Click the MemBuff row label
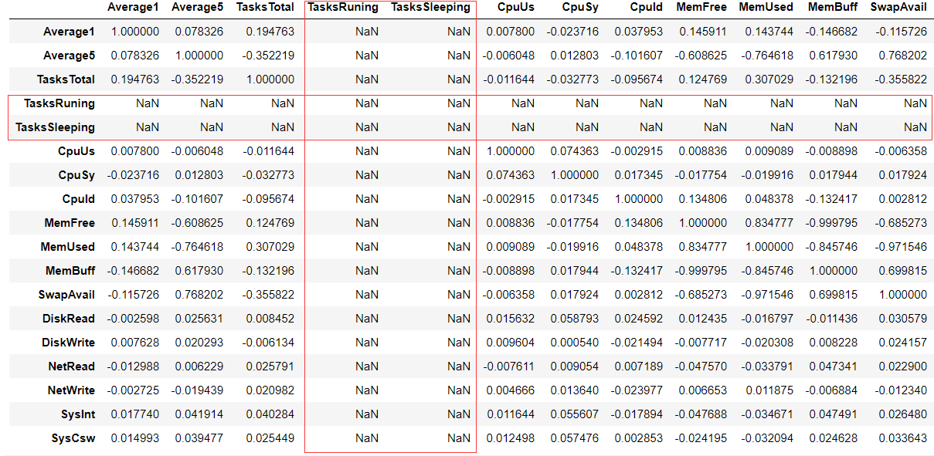The height and width of the screenshot is (456, 934). coord(70,271)
